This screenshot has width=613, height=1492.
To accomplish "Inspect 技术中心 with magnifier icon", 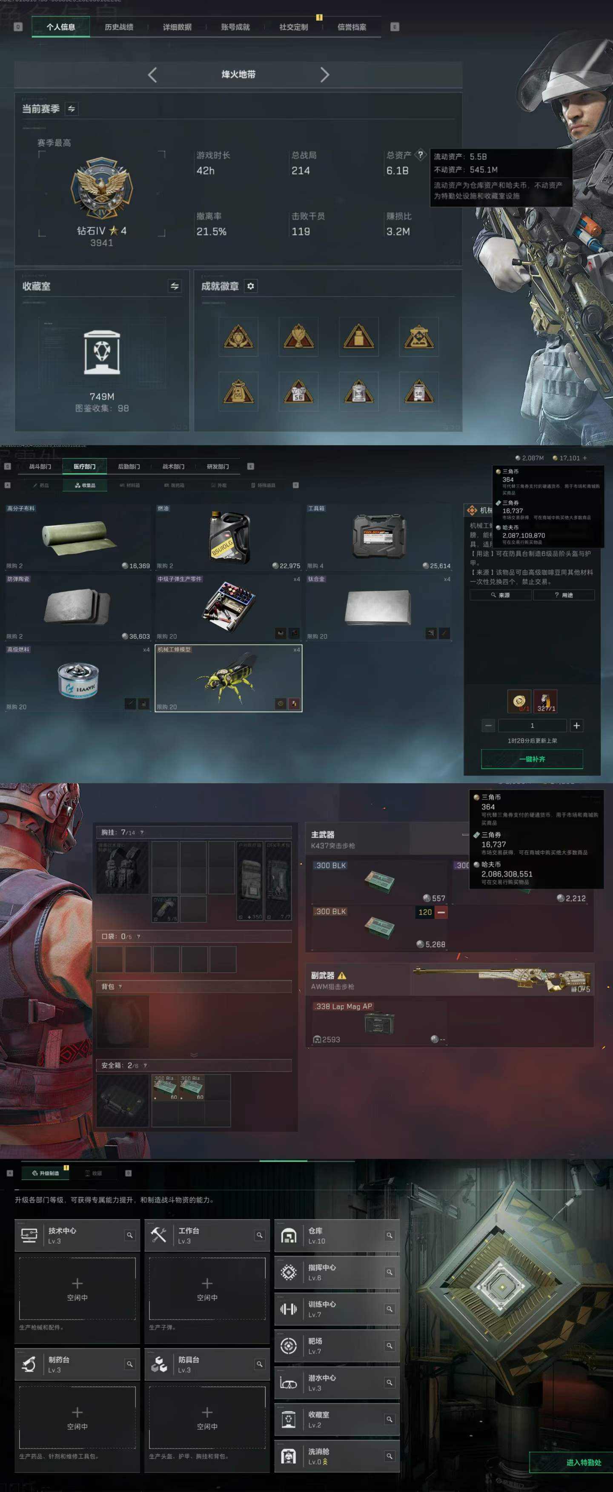I will click(130, 1236).
